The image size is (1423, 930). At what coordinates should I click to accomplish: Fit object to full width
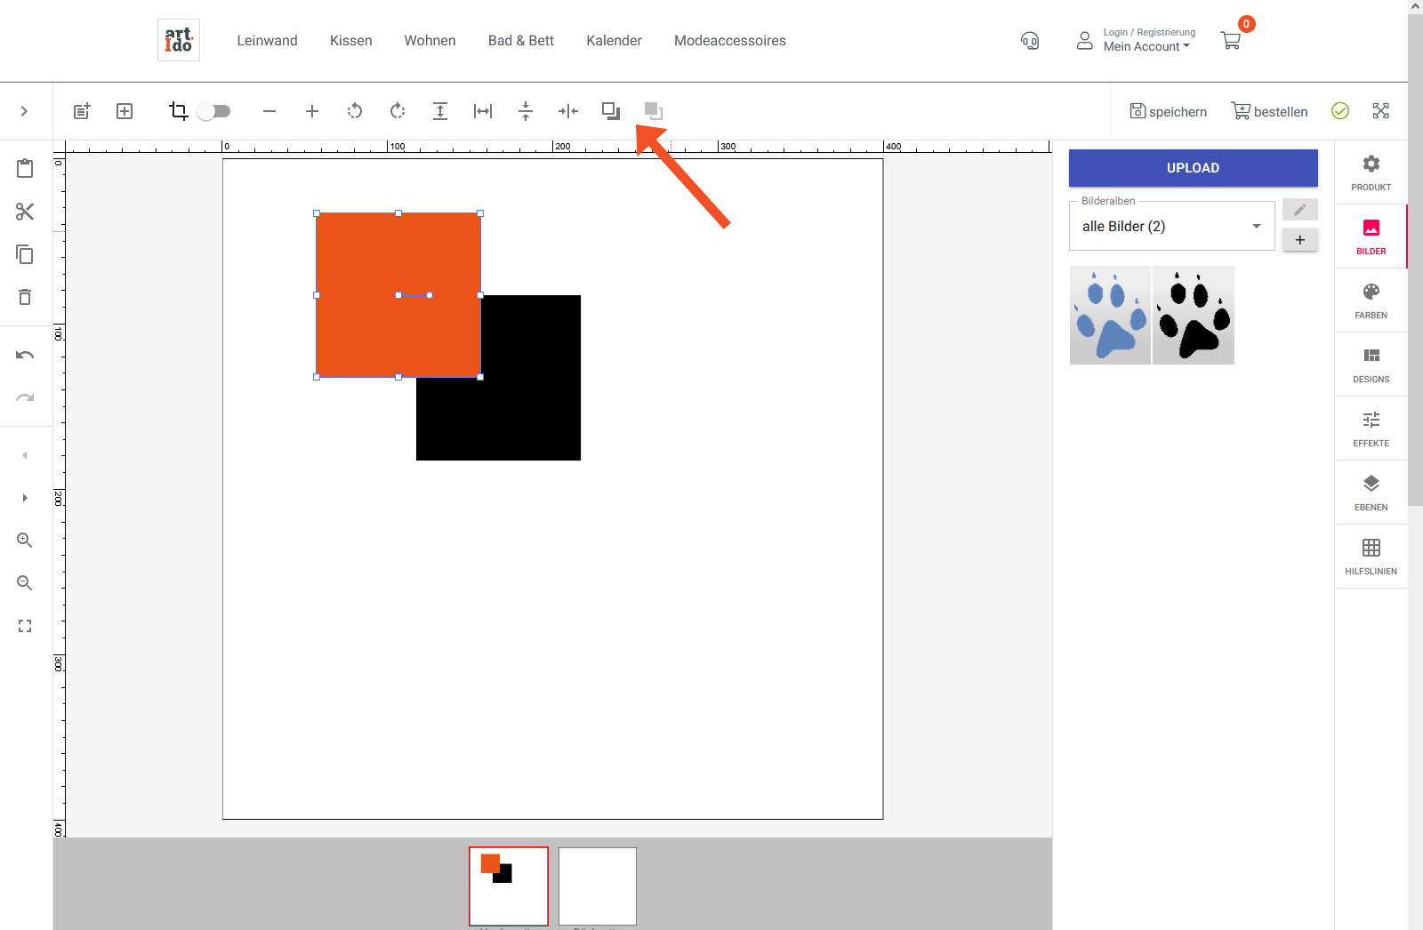coord(483,111)
